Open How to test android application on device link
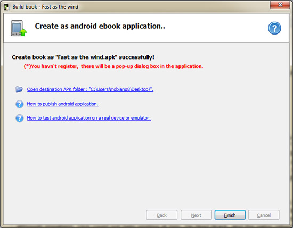293x228 pixels. (x=89, y=118)
